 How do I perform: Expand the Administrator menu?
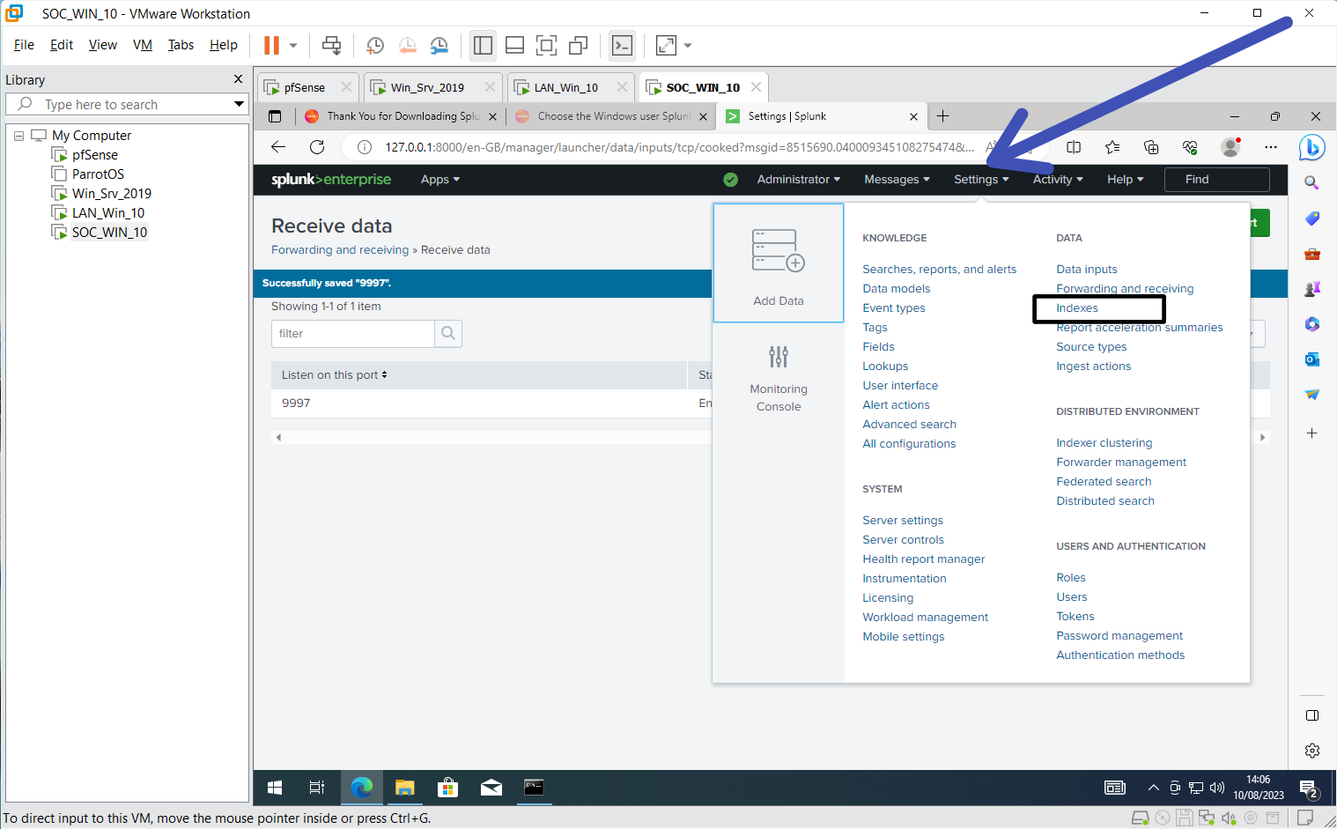click(798, 180)
